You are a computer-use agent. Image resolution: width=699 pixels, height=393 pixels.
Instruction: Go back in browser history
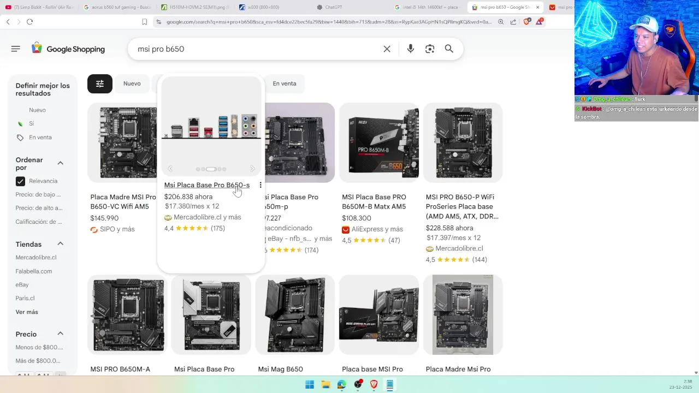tap(8, 22)
